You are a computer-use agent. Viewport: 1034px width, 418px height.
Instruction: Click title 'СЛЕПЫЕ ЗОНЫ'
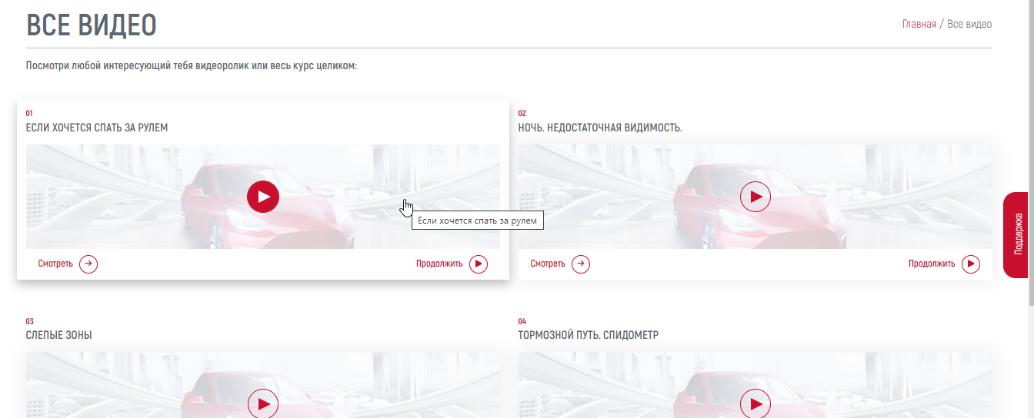(59, 335)
